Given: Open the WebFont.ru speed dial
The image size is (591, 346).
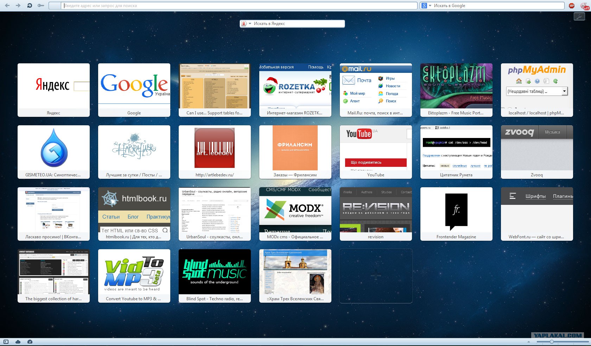Looking at the screenshot, I should 537,214.
